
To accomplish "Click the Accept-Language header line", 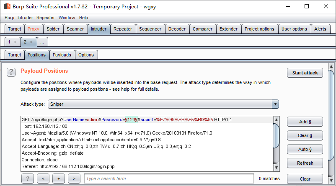I will tap(106, 146).
